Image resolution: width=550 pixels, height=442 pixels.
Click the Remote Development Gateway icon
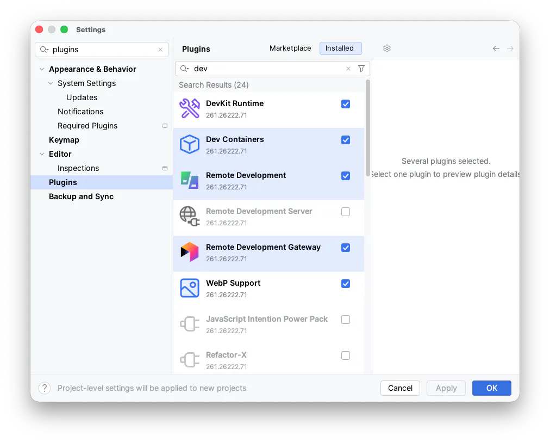click(190, 252)
